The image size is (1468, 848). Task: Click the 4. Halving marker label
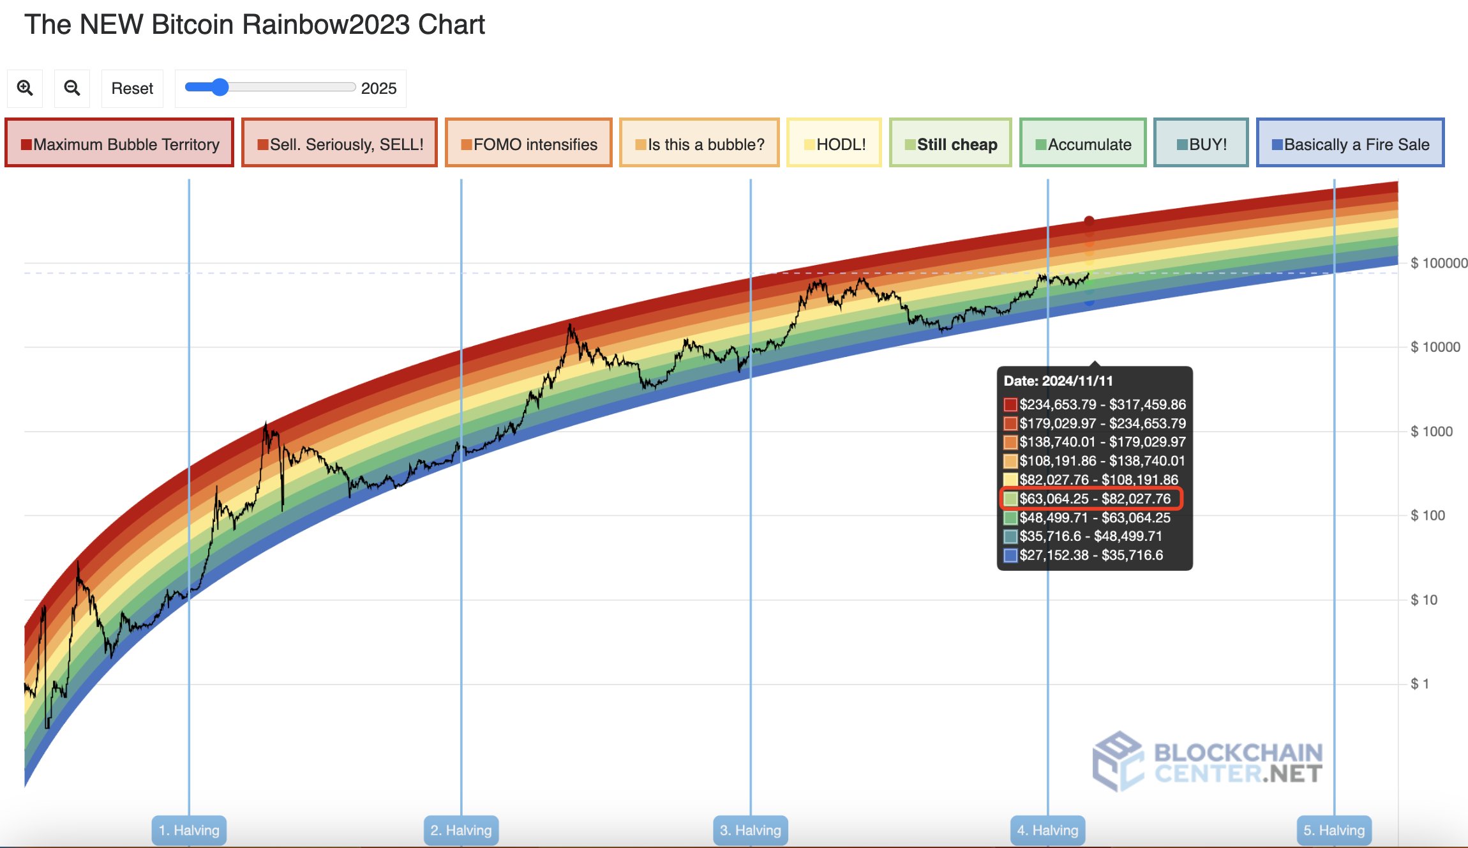1047,829
